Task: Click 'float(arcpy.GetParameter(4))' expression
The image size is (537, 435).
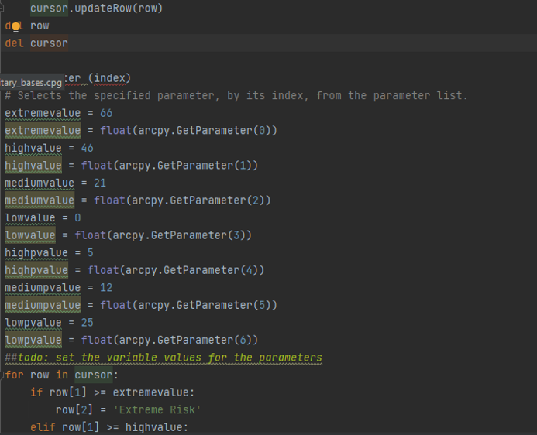Action: (x=176, y=270)
